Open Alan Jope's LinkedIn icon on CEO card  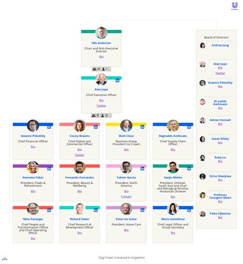tap(117, 80)
